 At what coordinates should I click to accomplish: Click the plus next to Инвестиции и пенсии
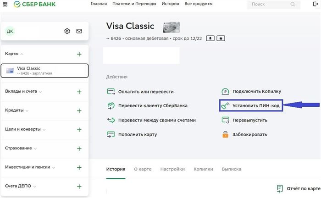tap(79, 168)
